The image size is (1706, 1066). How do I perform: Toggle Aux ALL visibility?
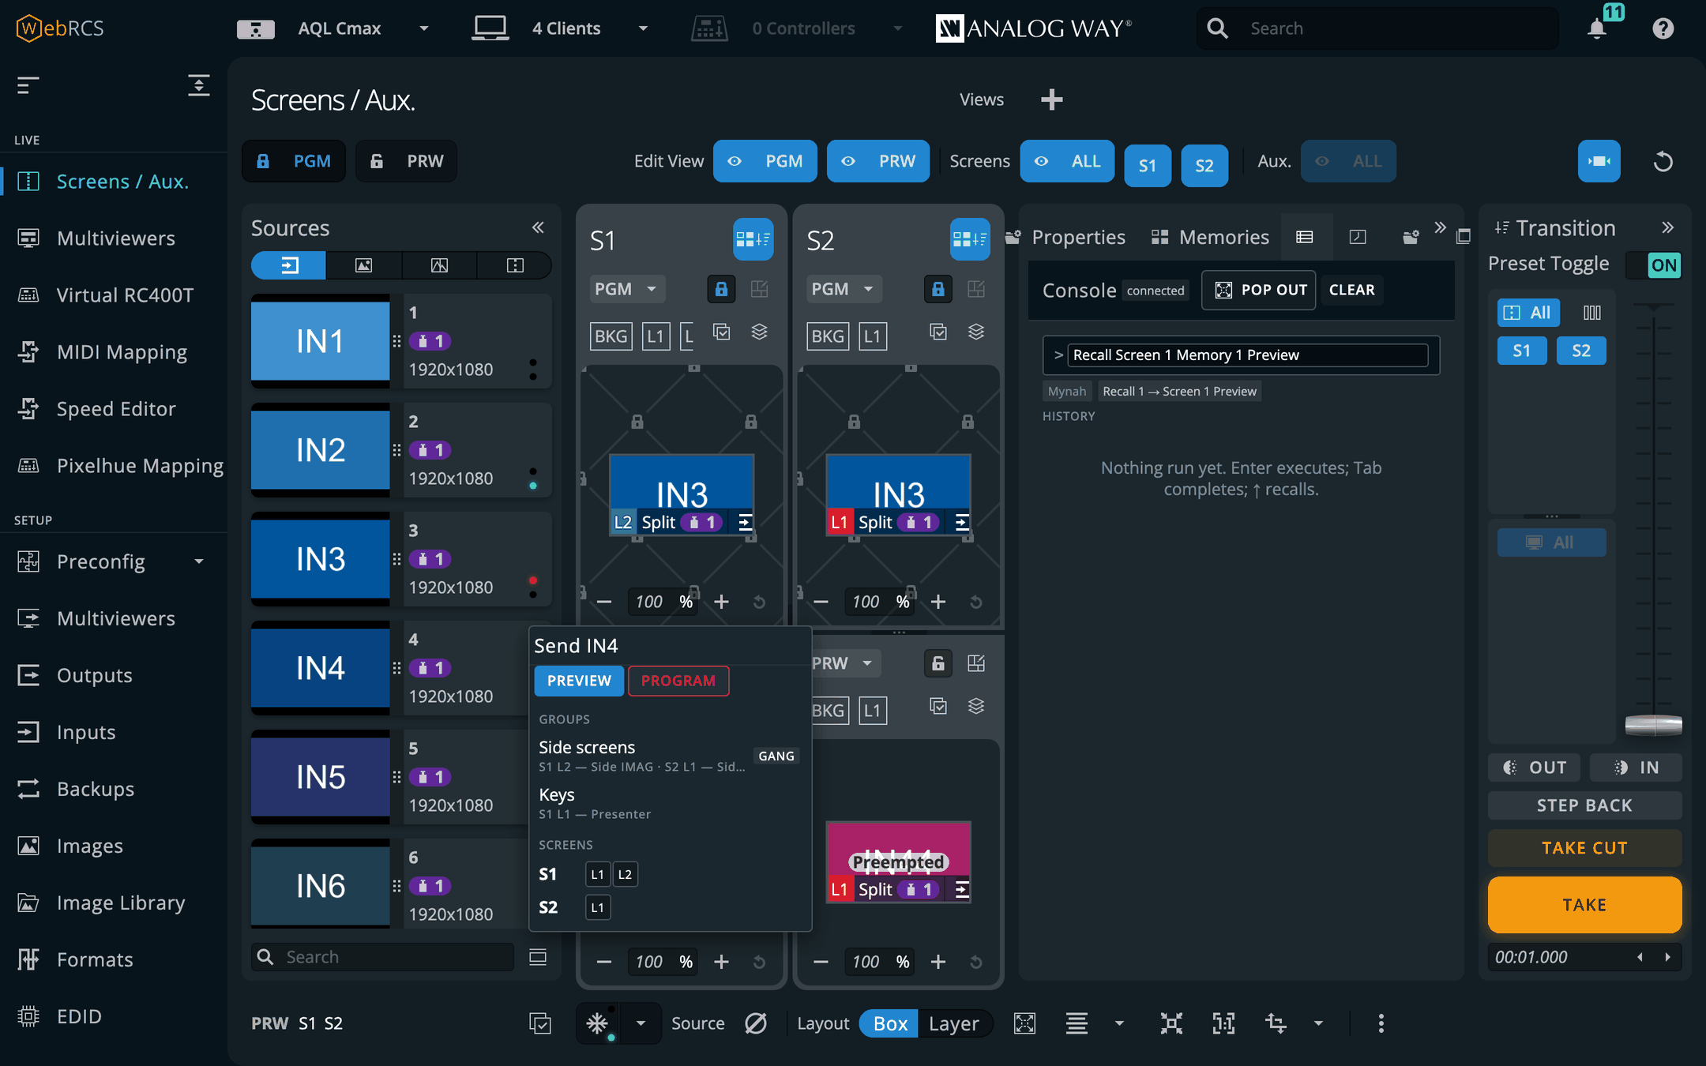click(x=1348, y=161)
